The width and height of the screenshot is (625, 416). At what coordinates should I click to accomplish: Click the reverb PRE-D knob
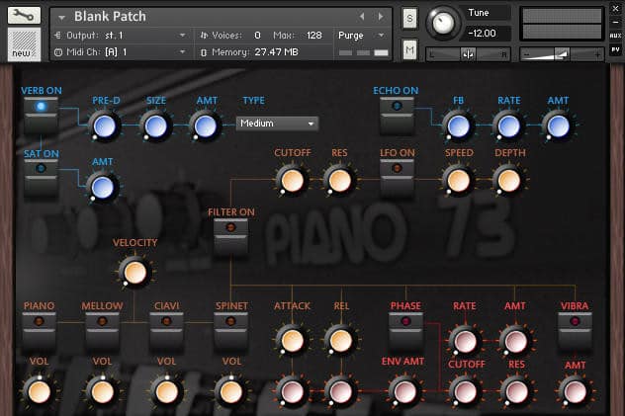coord(105,126)
